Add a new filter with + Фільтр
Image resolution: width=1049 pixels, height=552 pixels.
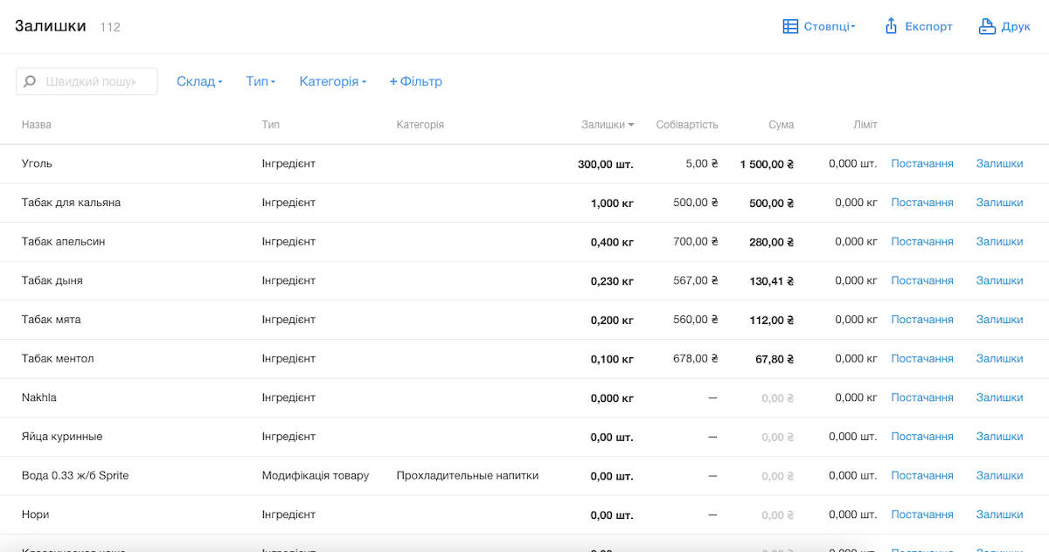coord(416,81)
